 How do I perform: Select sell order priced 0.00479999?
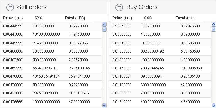click(x=51, y=102)
